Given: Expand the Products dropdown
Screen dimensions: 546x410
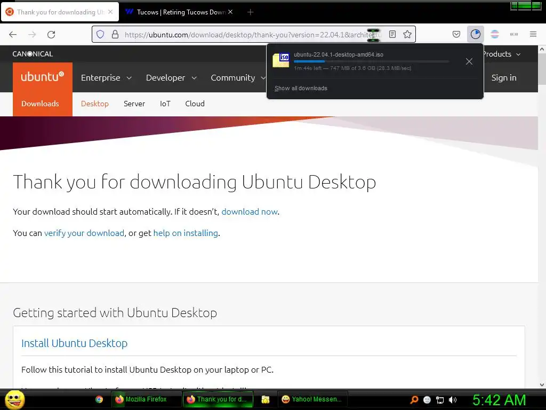Looking at the screenshot, I should coord(502,54).
